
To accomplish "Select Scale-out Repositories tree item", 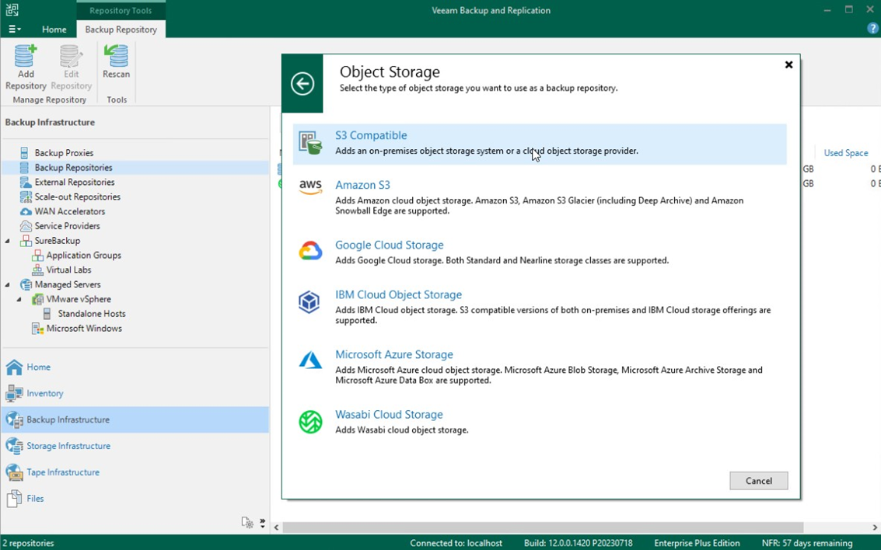I will (78, 197).
